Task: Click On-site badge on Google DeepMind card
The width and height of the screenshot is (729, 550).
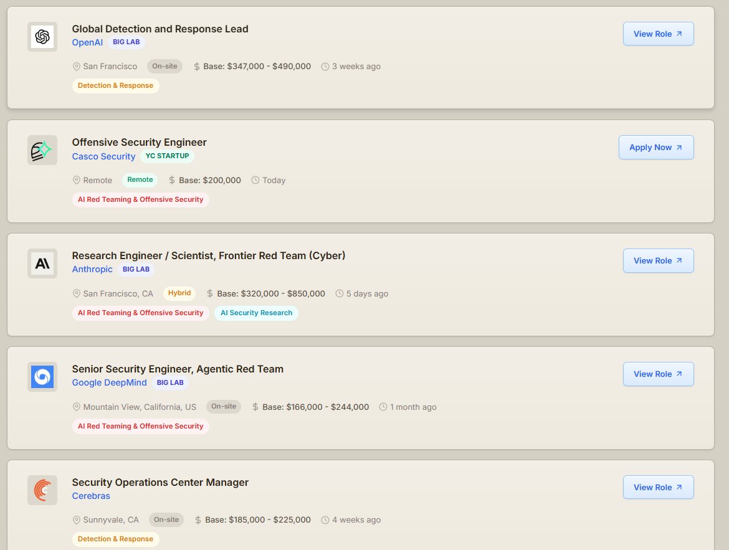Action: (x=224, y=407)
